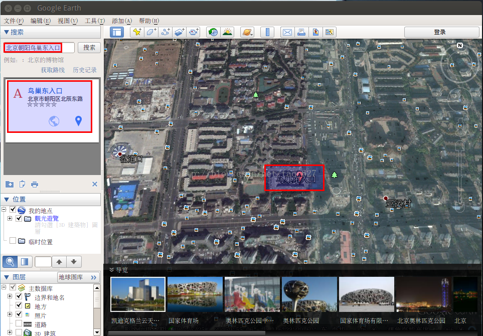483x336 pixels.
Task: Expand the 觀光遊覽 folder node
Action: point(10,218)
